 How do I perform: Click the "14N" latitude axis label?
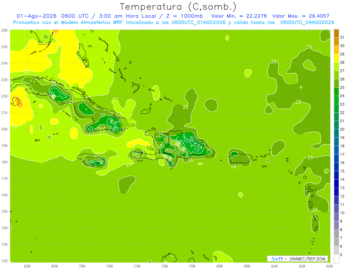4,228
